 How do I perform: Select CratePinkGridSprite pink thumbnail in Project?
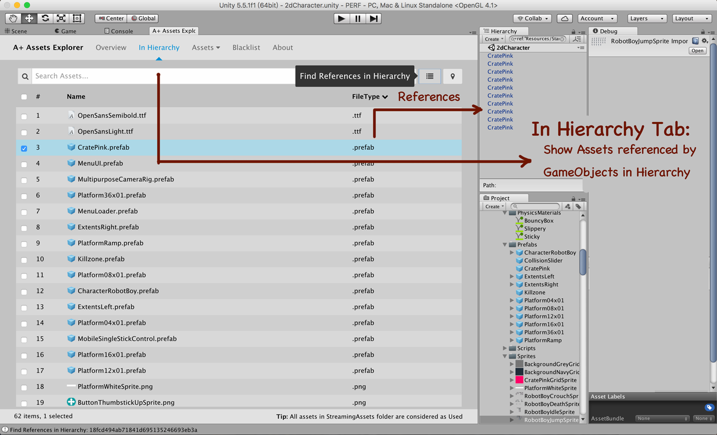(519, 380)
